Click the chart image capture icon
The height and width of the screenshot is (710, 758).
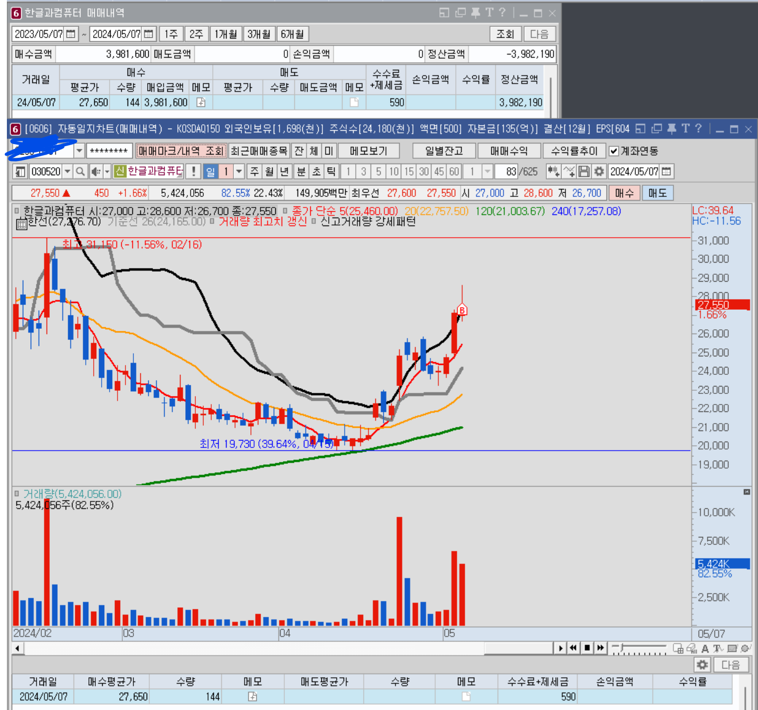coord(732,648)
